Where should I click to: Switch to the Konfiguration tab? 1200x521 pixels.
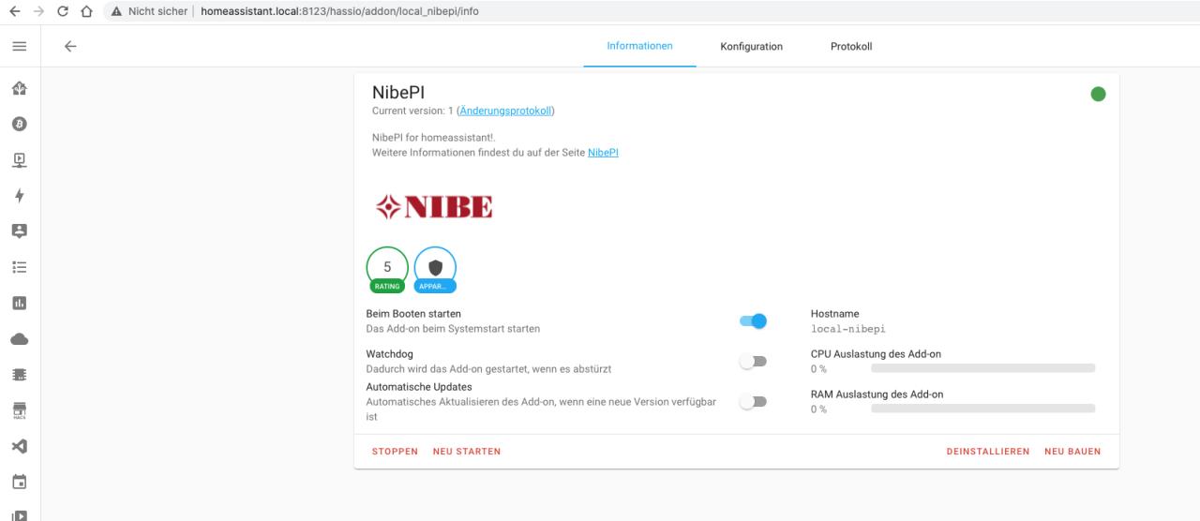751,46
